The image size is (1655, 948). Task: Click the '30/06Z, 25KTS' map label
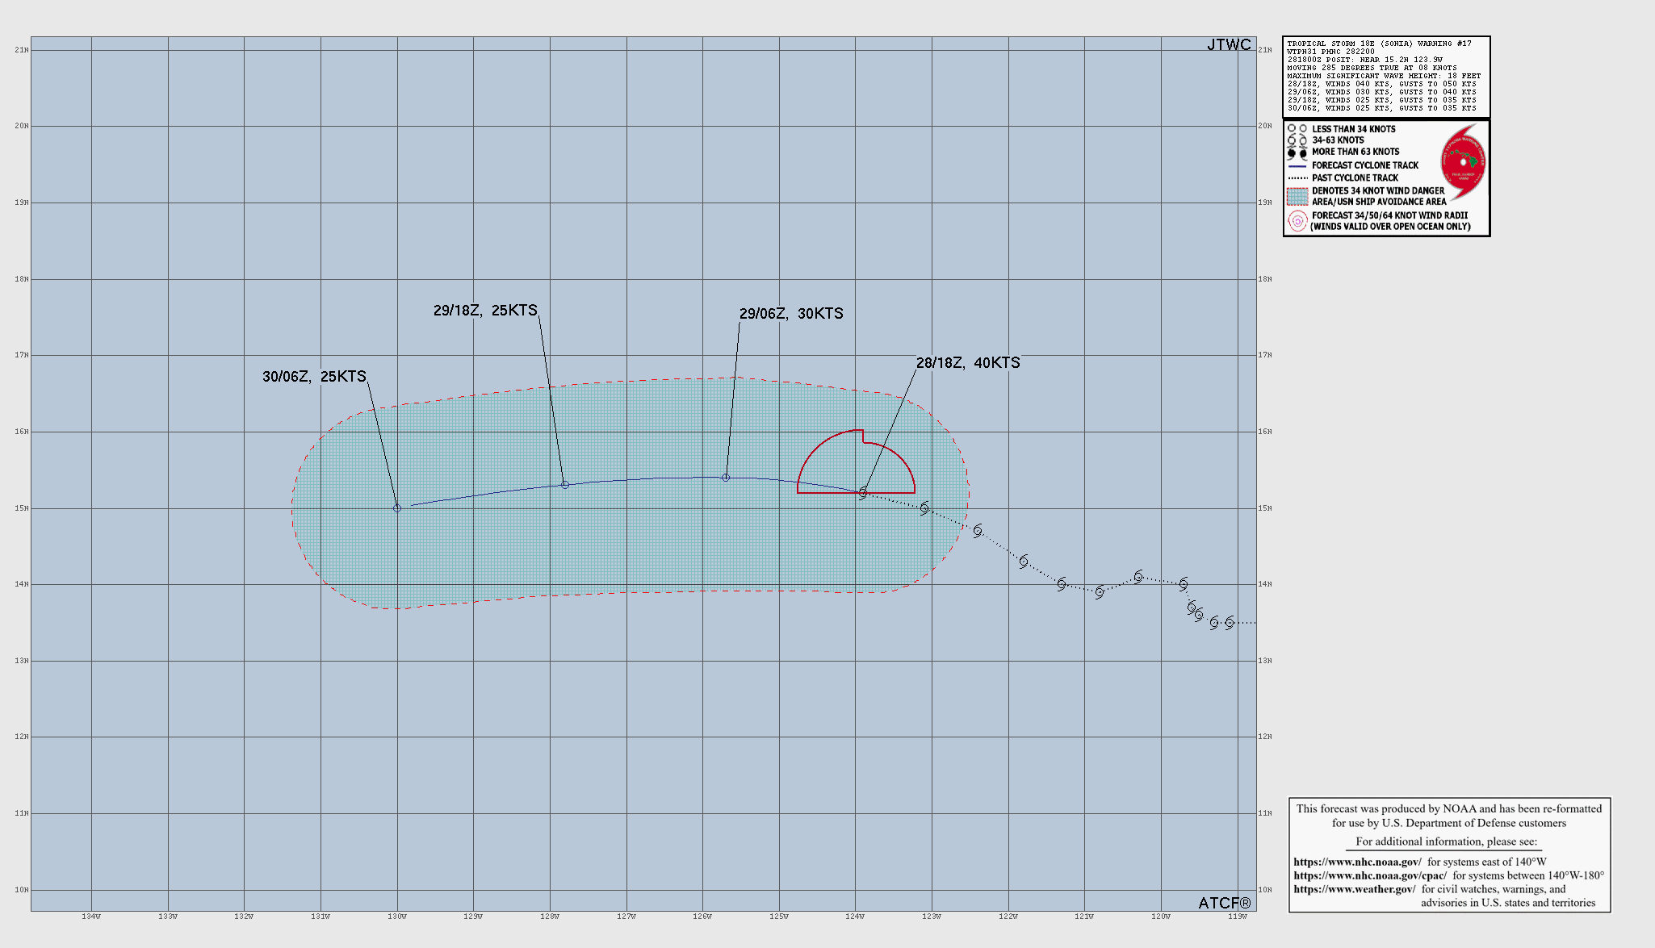314,377
